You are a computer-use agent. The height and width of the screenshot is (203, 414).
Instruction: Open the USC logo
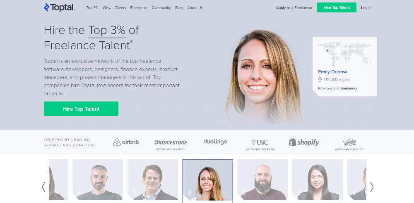point(260,142)
